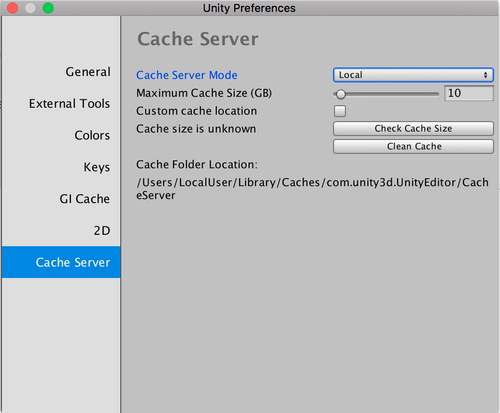The height and width of the screenshot is (413, 500).
Task: Select the Cache Server sidebar entry
Action: click(73, 262)
